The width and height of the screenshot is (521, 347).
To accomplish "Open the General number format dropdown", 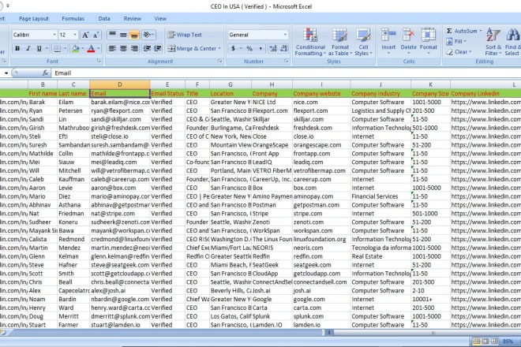I will pos(285,35).
